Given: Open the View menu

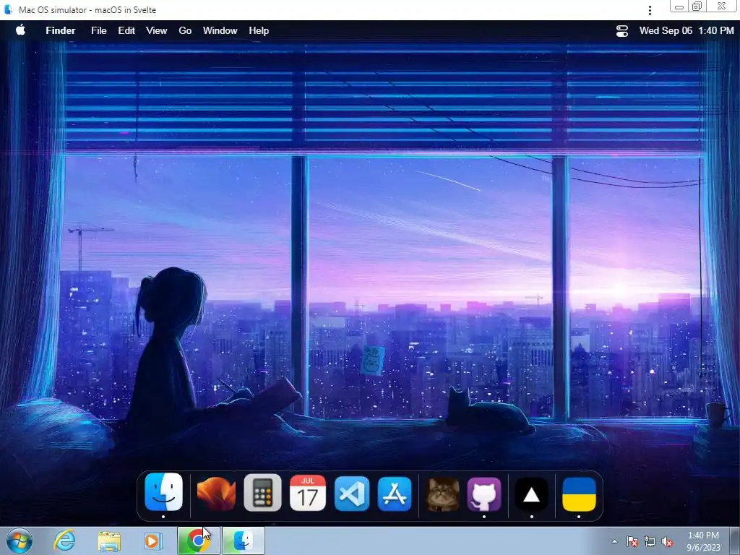Looking at the screenshot, I should 156,30.
